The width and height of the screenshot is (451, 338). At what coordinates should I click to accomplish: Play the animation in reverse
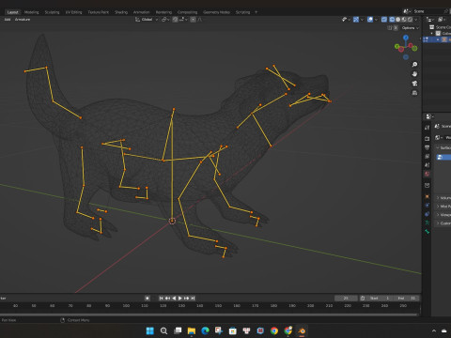pyautogui.click(x=174, y=299)
